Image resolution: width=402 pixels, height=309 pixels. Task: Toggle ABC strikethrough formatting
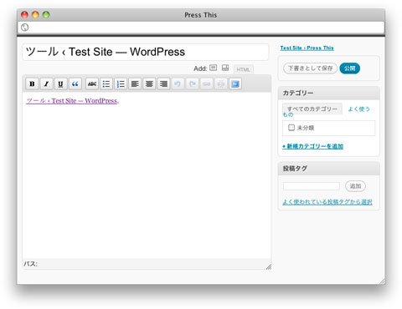92,84
